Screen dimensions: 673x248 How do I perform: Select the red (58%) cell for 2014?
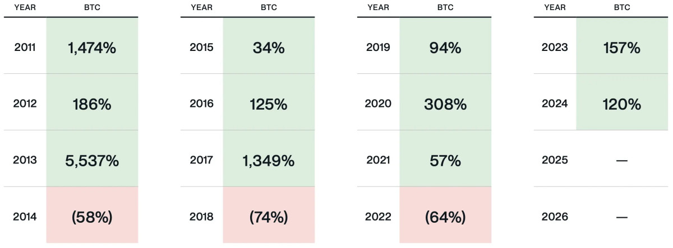[x=92, y=217]
